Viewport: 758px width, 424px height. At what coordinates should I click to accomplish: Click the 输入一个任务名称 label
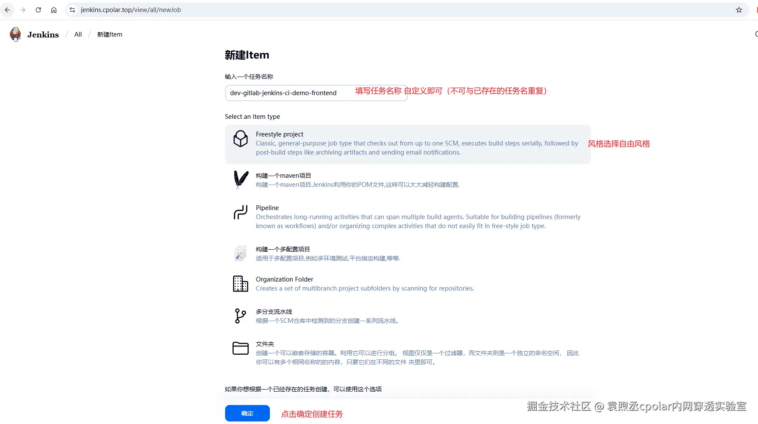[249, 77]
